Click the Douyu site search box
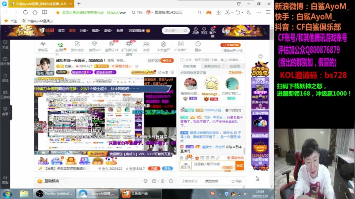 click(176, 31)
